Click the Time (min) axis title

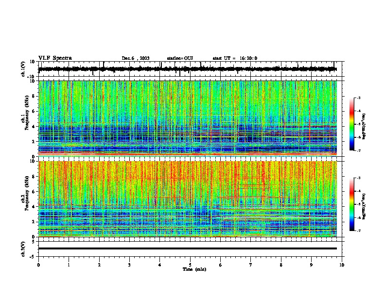click(x=194, y=269)
